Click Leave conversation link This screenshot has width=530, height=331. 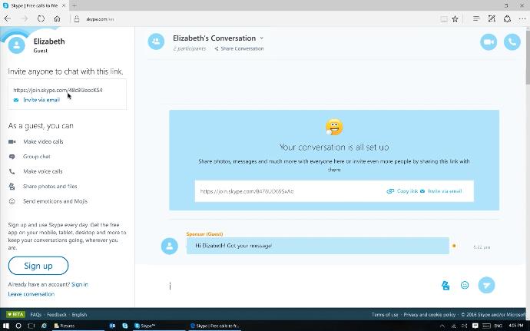(31, 294)
